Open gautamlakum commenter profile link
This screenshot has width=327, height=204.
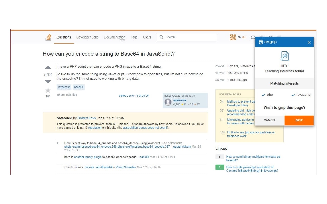pos(182,147)
